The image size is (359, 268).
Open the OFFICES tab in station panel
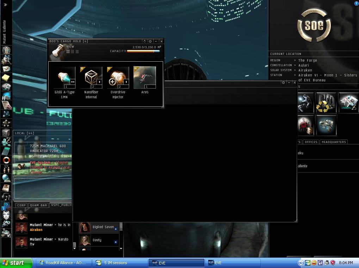311,142
